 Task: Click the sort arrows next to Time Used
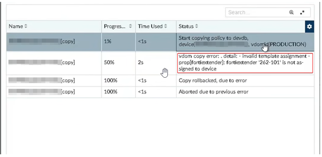(x=166, y=26)
